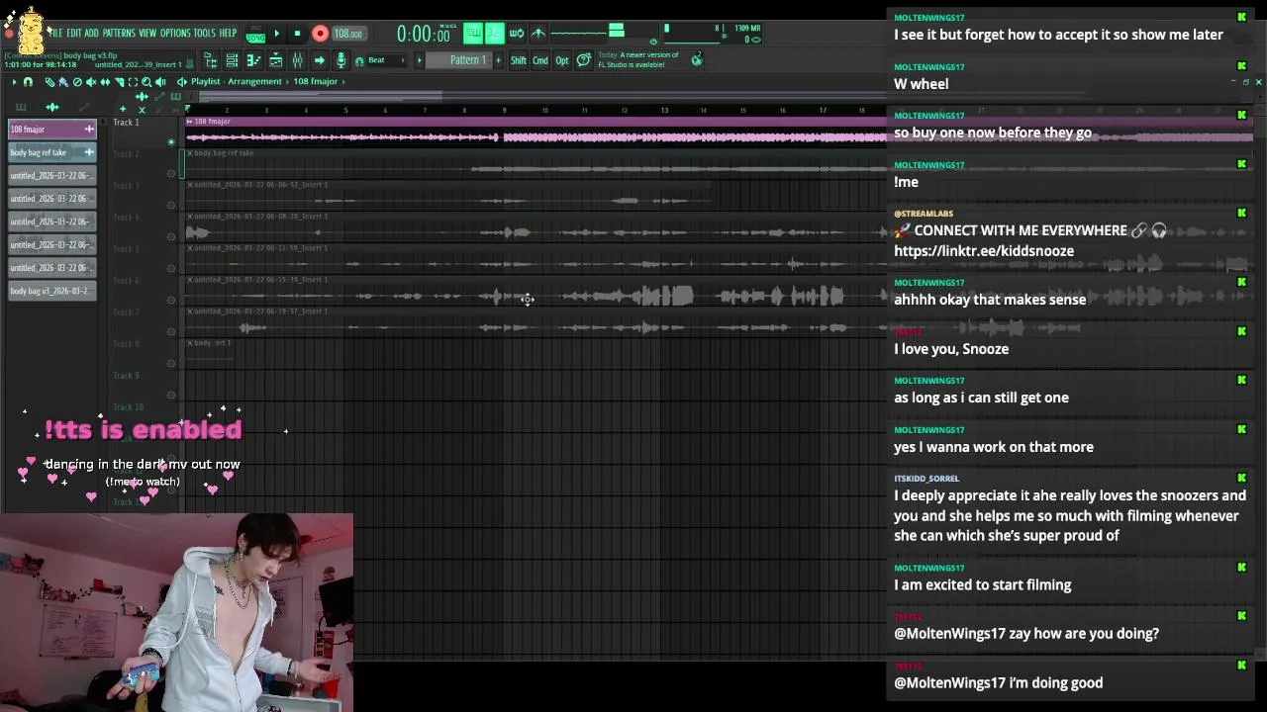This screenshot has height=712, width=1267.
Task: Select the Mute tool in playlist toolbar
Action: click(x=91, y=82)
